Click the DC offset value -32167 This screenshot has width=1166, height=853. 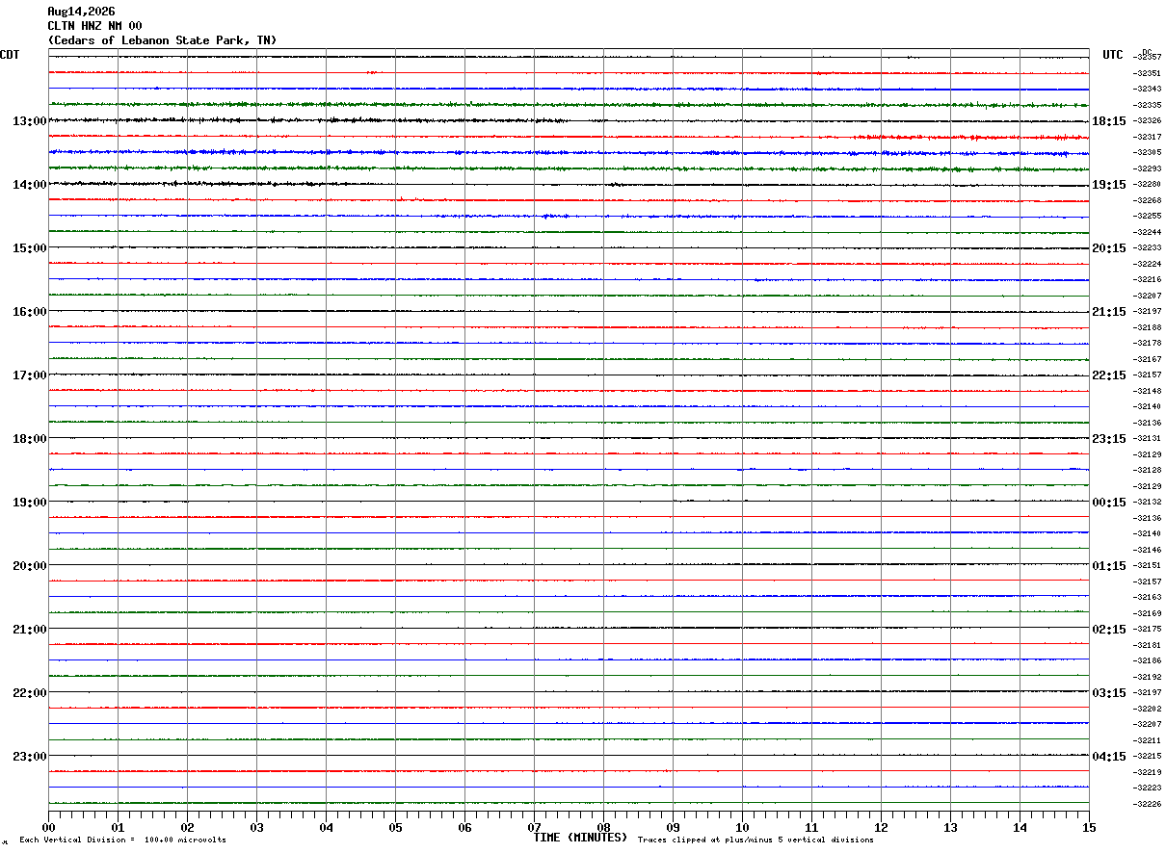pos(1147,359)
